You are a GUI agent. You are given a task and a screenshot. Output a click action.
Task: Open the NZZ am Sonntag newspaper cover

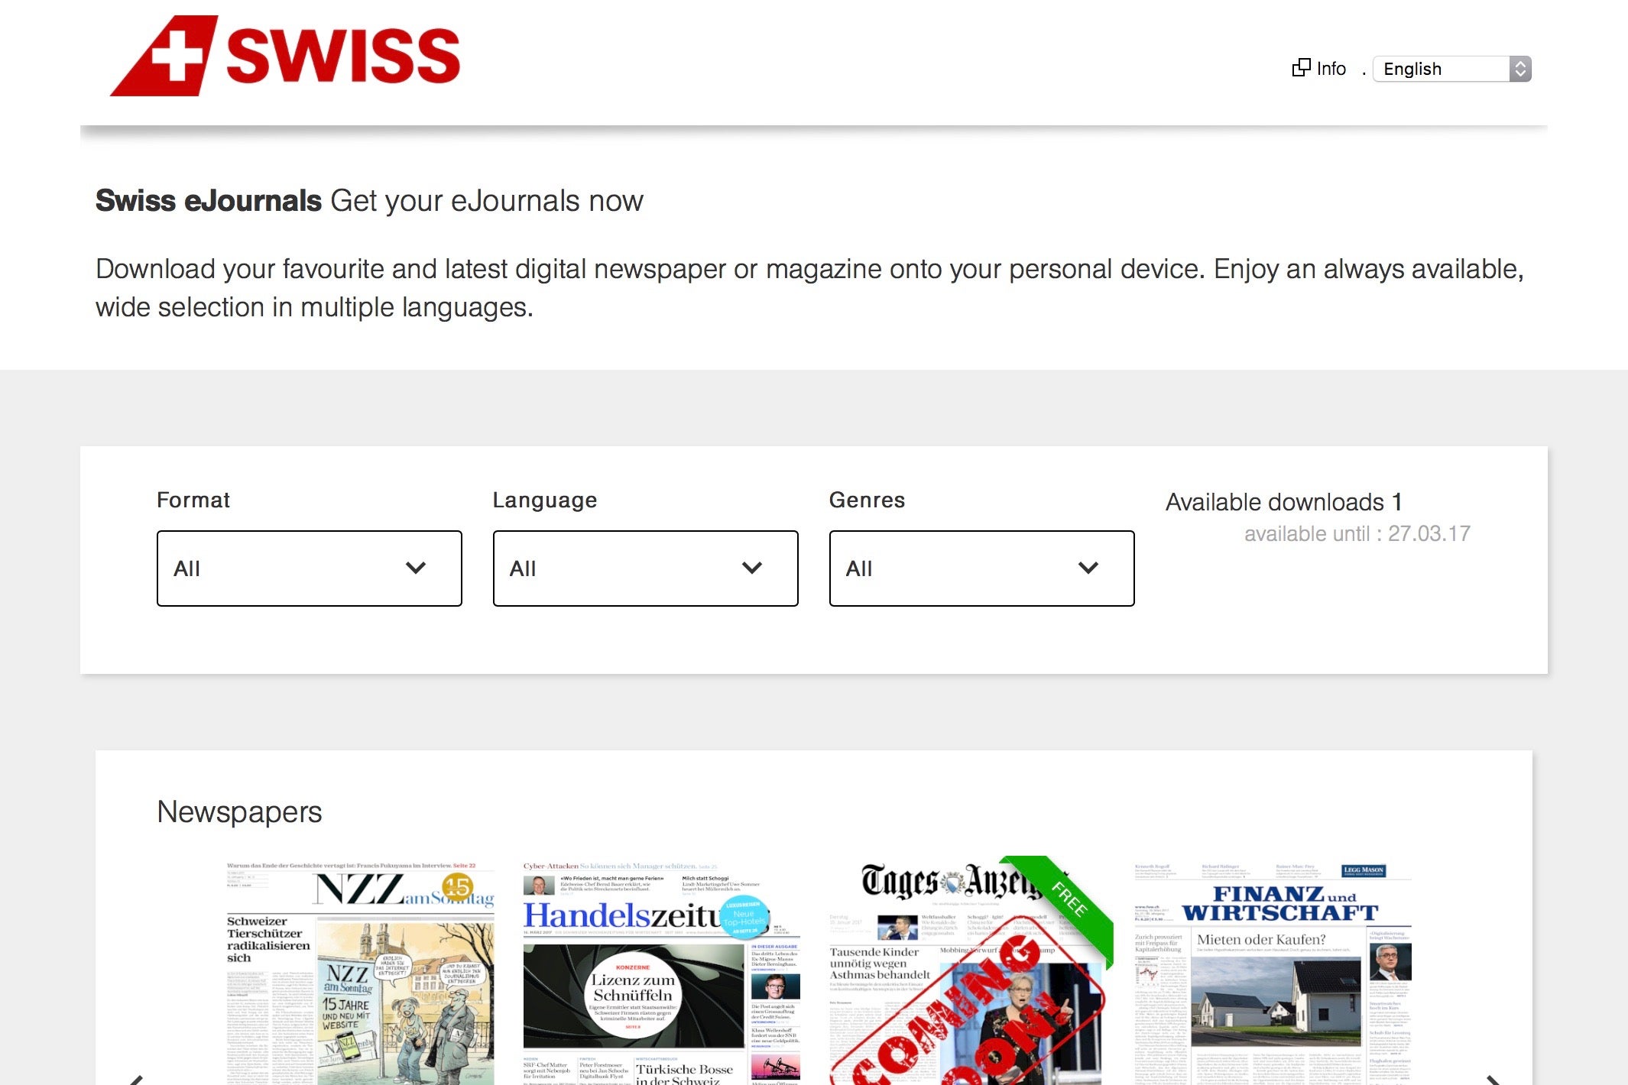[360, 973]
